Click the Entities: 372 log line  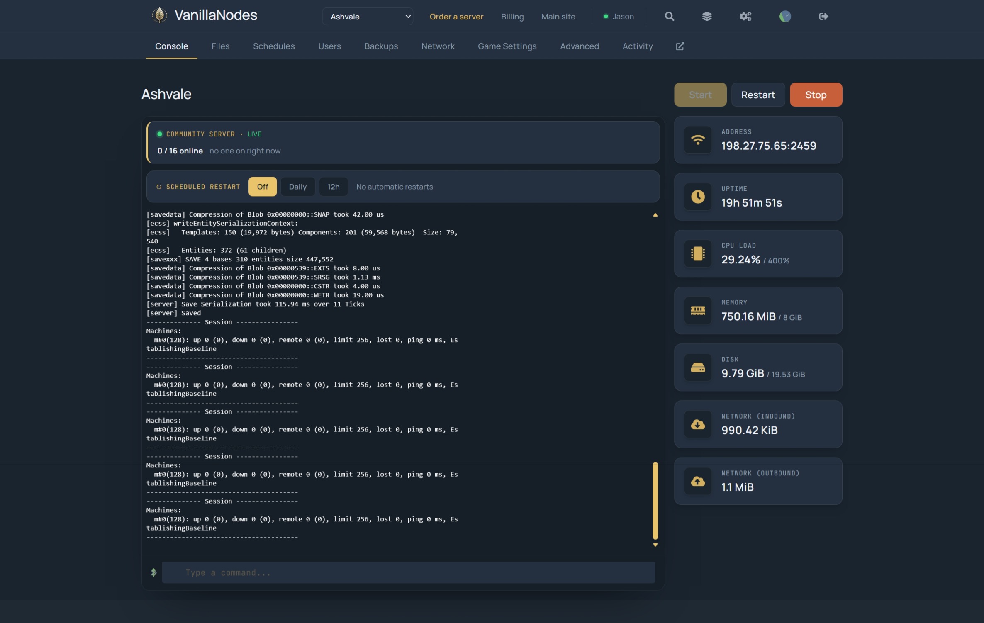(x=216, y=250)
